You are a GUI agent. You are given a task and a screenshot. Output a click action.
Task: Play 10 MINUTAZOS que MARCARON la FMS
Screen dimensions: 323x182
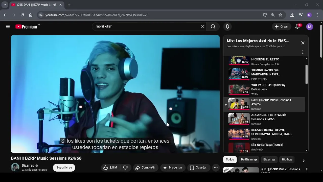[x=264, y=75]
